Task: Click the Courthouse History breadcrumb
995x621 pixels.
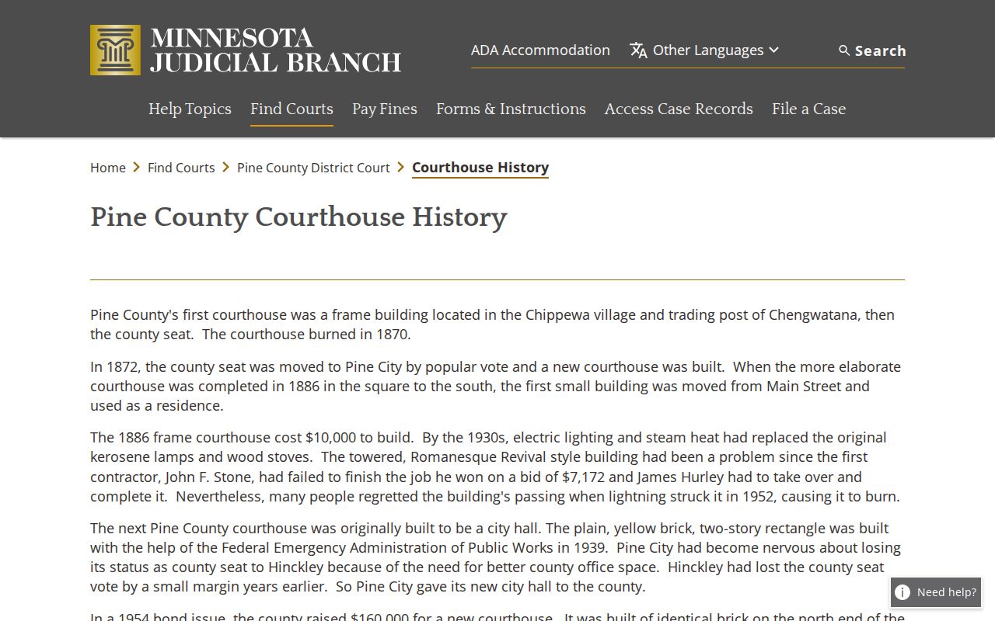Action: 480,168
